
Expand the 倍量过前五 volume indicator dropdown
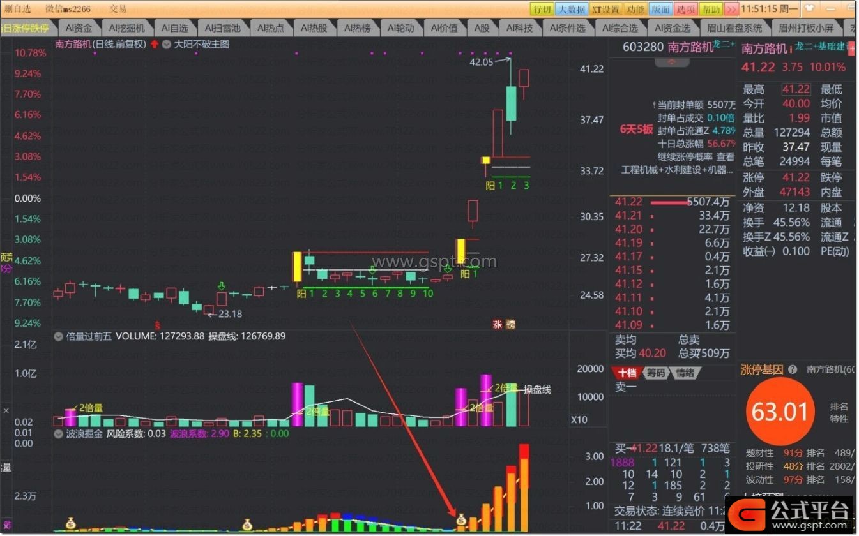click(x=59, y=336)
